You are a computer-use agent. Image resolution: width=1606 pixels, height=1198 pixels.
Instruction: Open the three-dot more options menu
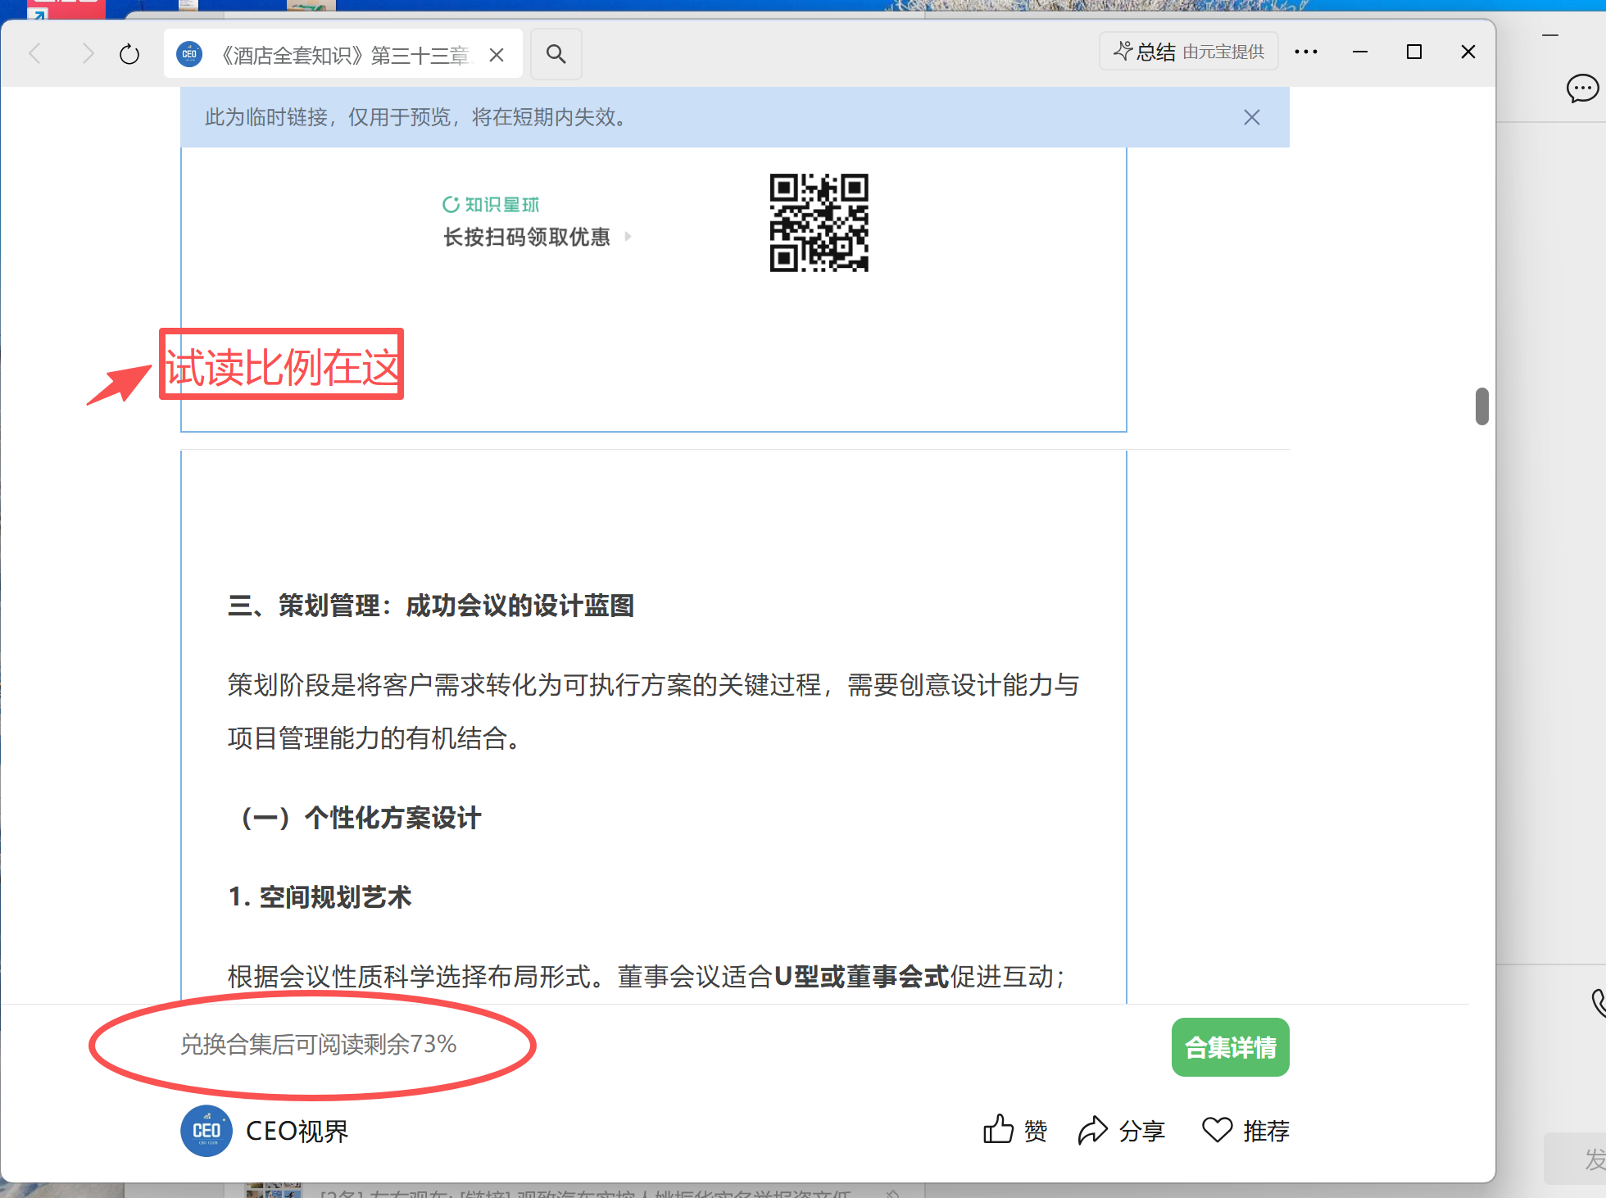pos(1305,52)
